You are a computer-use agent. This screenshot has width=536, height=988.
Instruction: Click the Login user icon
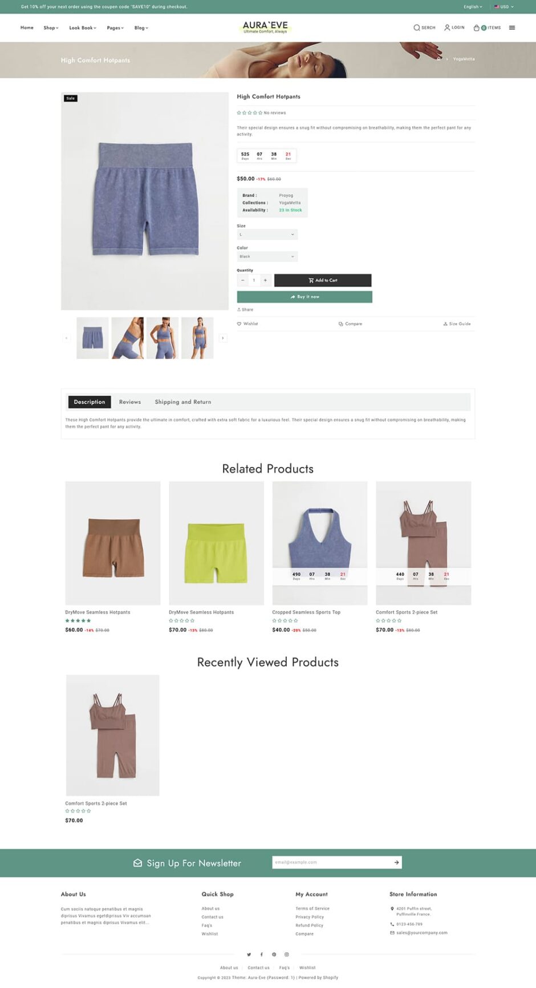click(x=447, y=27)
